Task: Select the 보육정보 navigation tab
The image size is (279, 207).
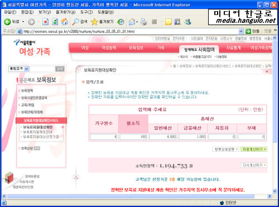Action: [136, 48]
